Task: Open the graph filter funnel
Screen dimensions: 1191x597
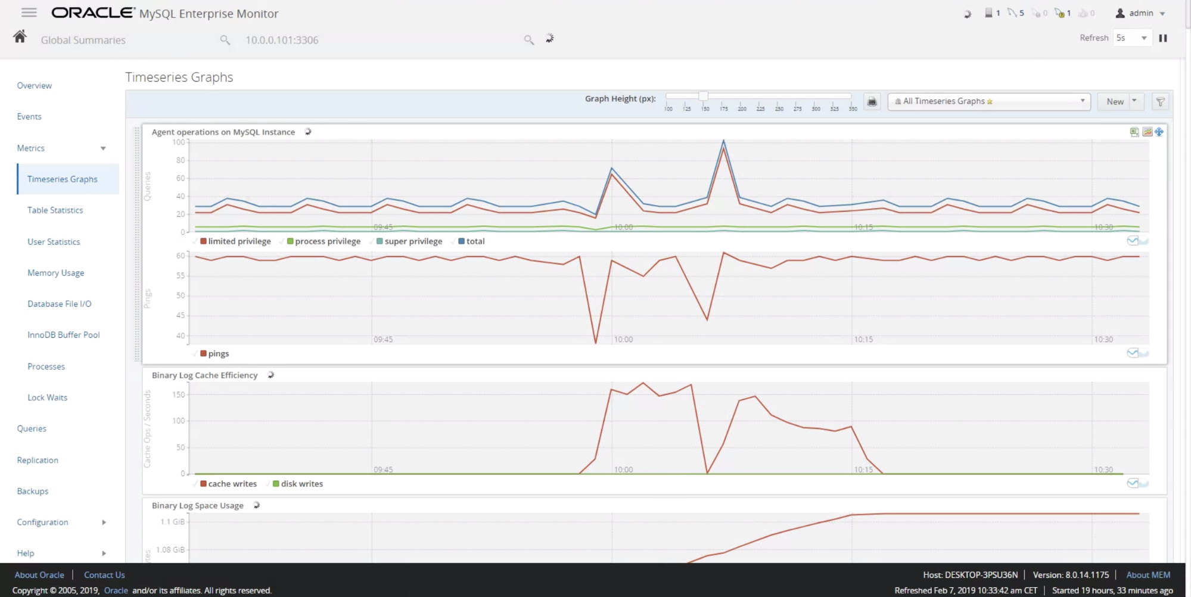Action: [1160, 102]
